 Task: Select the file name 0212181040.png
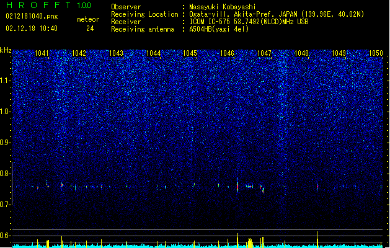tap(32, 16)
